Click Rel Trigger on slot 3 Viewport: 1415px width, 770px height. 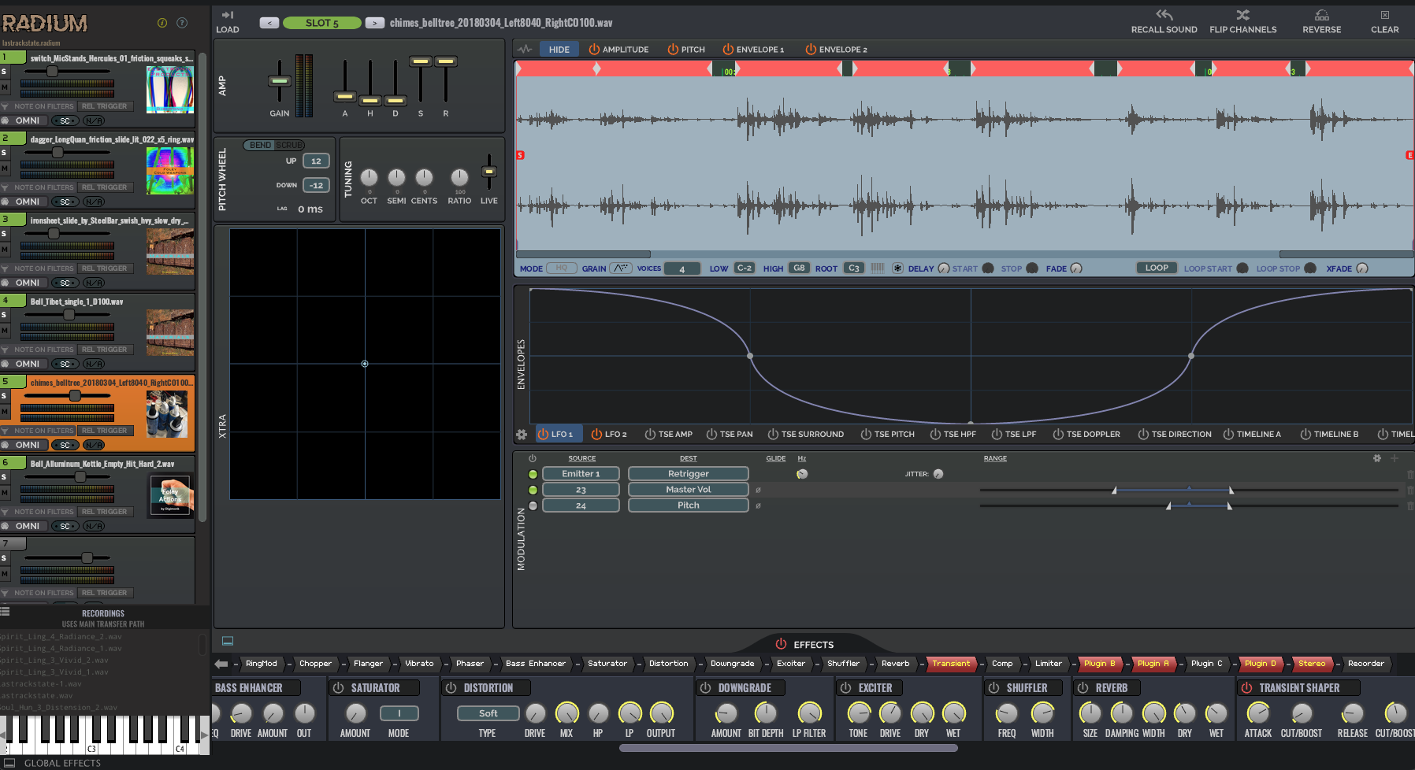(104, 268)
